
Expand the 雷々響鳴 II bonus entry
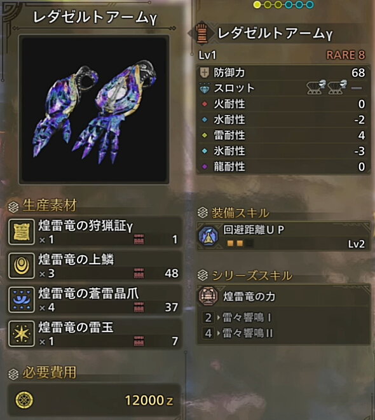click(x=238, y=333)
